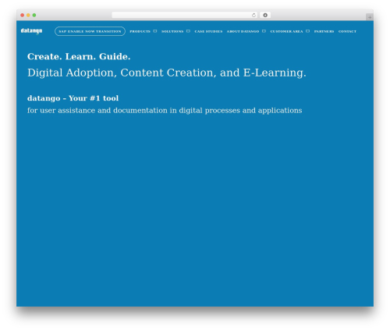Go to Case Studies page
The image size is (390, 330).
tap(208, 31)
